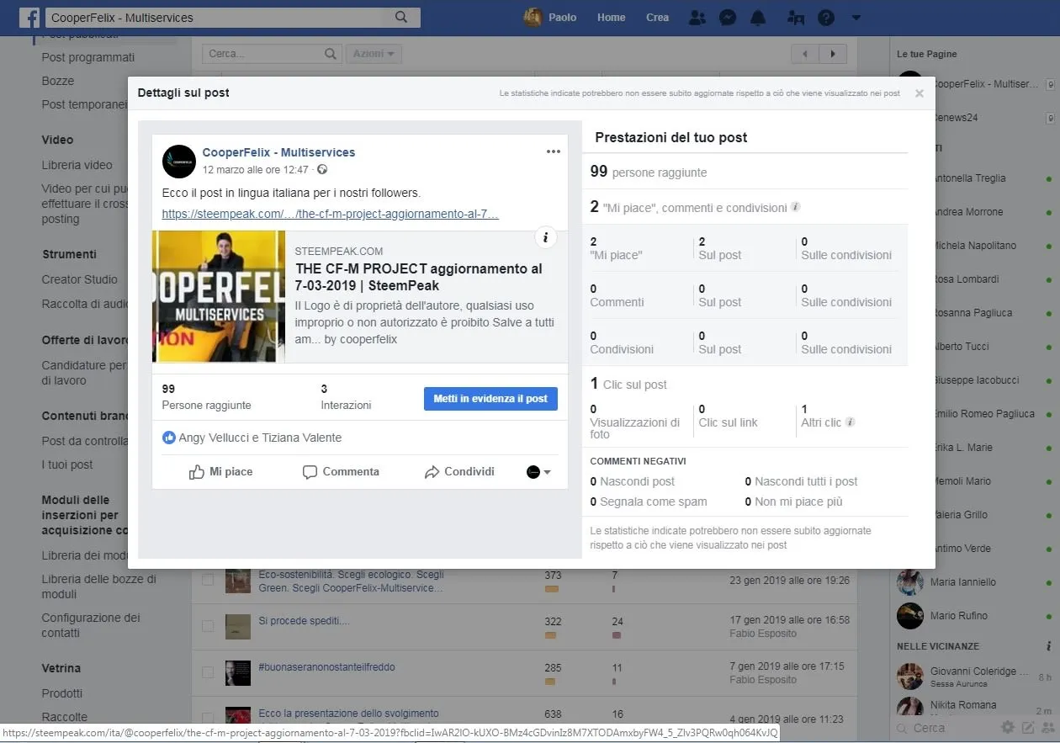Click the Facebook logo icon
The width and height of the screenshot is (1060, 743).
[x=29, y=17]
